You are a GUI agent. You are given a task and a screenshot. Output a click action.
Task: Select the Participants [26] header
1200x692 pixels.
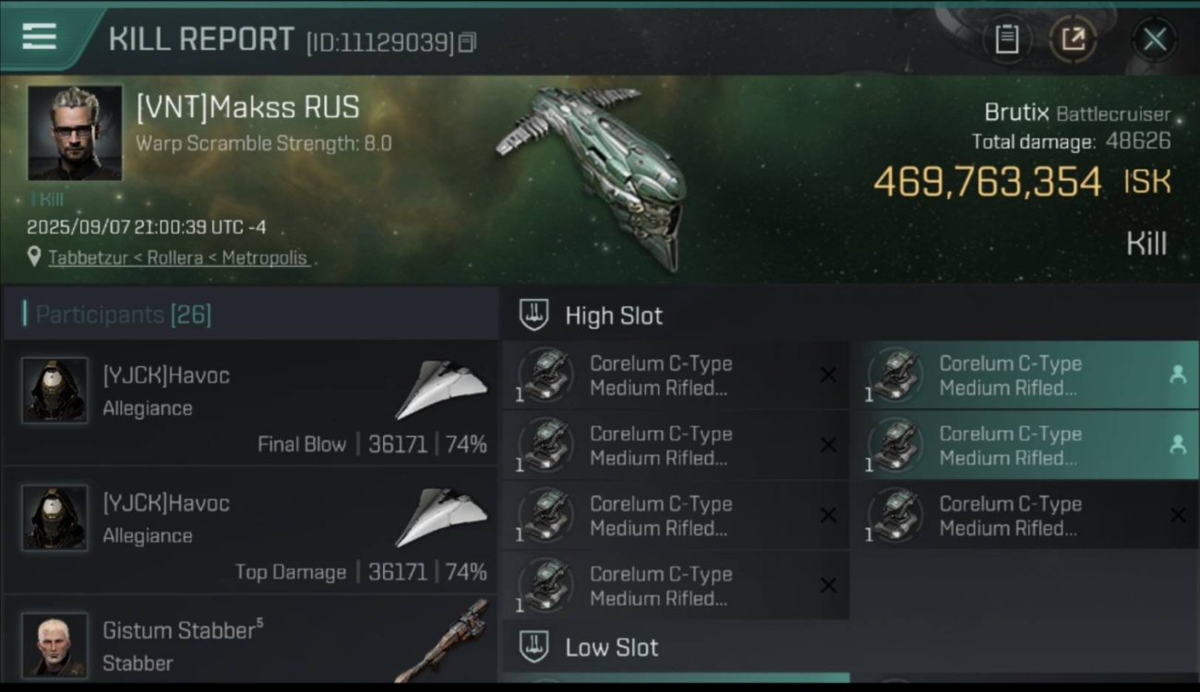tap(124, 315)
